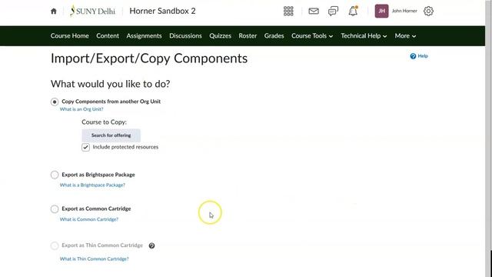The height and width of the screenshot is (277, 492).
Task: Open the SUNY Delhi logo link
Action: [x=92, y=11]
